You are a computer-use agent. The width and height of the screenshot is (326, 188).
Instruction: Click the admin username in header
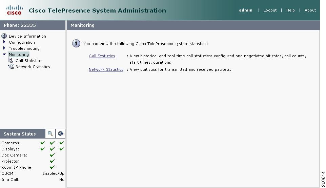[246, 10]
